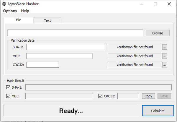The image size is (177, 122).
Task: Open the SHA-1 verification file browse button
Action: coord(165,47)
